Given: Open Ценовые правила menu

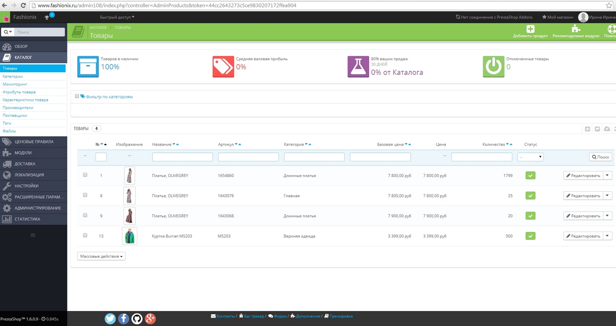Looking at the screenshot, I should click(x=33, y=142).
